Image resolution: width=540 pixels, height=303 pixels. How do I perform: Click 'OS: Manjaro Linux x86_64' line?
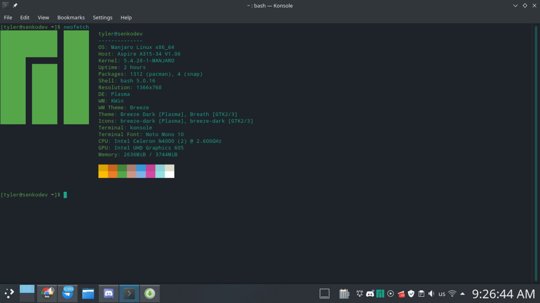(x=136, y=47)
